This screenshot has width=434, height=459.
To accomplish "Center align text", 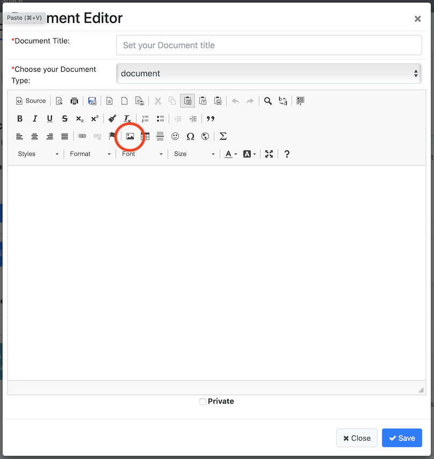I will coord(34,136).
